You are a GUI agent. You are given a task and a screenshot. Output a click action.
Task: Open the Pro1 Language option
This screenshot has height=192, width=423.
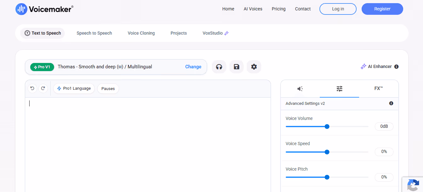click(x=74, y=88)
